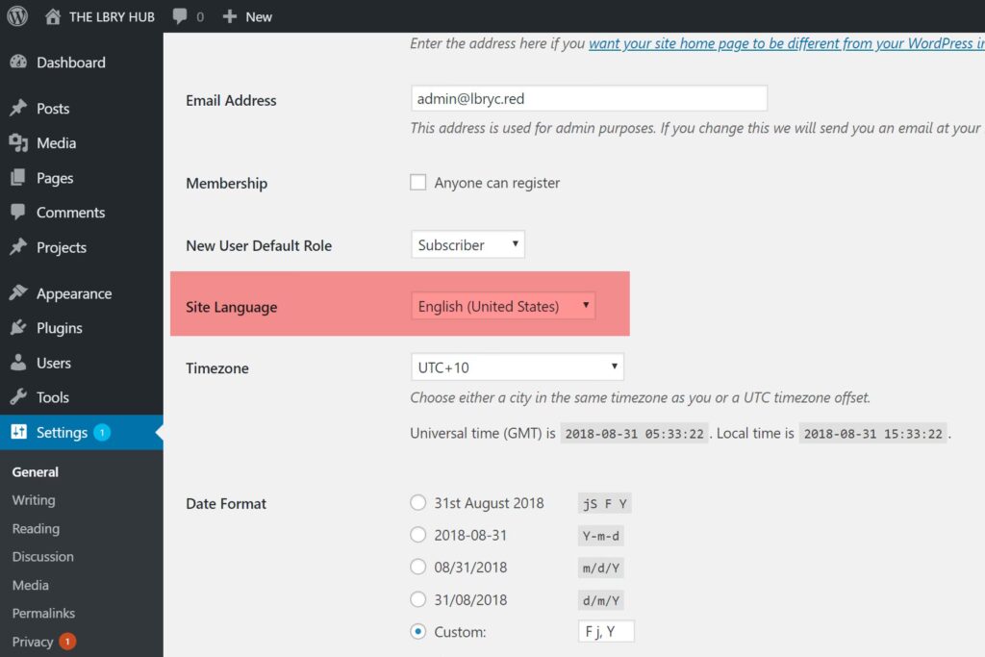
Task: Click the New button in admin bar
Action: 247,16
